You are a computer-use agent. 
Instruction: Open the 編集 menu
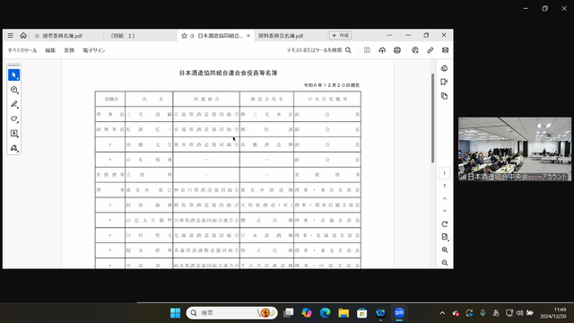(x=50, y=50)
